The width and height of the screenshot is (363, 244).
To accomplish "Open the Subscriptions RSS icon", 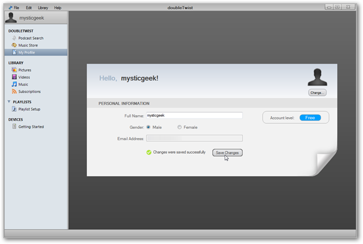I will coord(14,91).
